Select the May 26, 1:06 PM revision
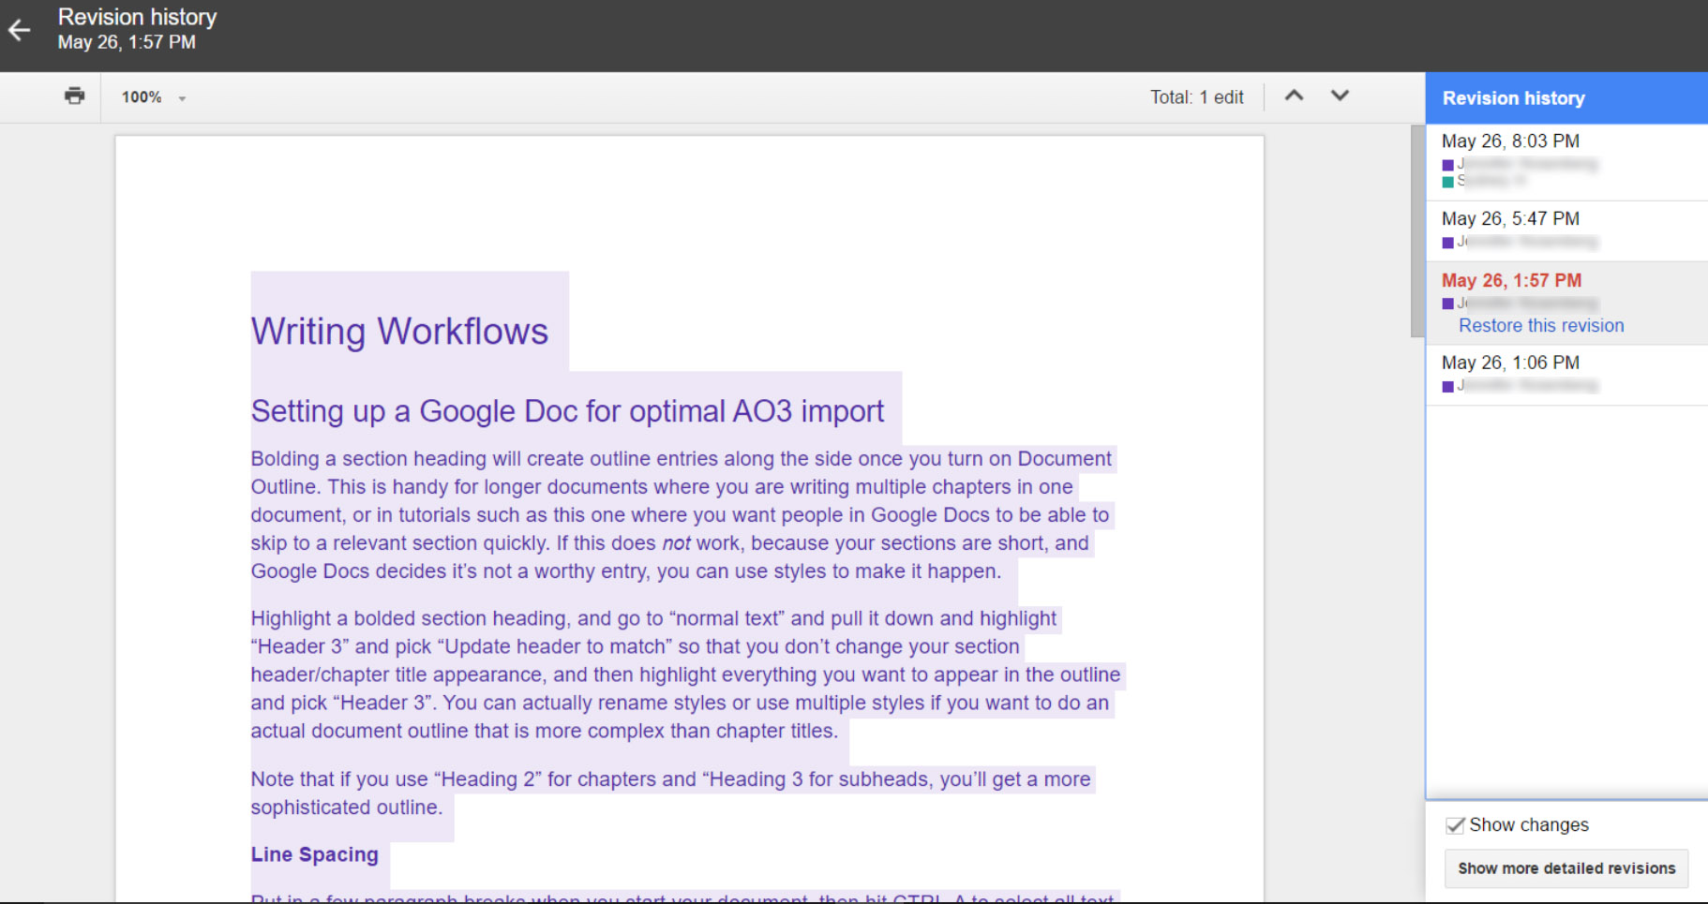 (x=1566, y=375)
